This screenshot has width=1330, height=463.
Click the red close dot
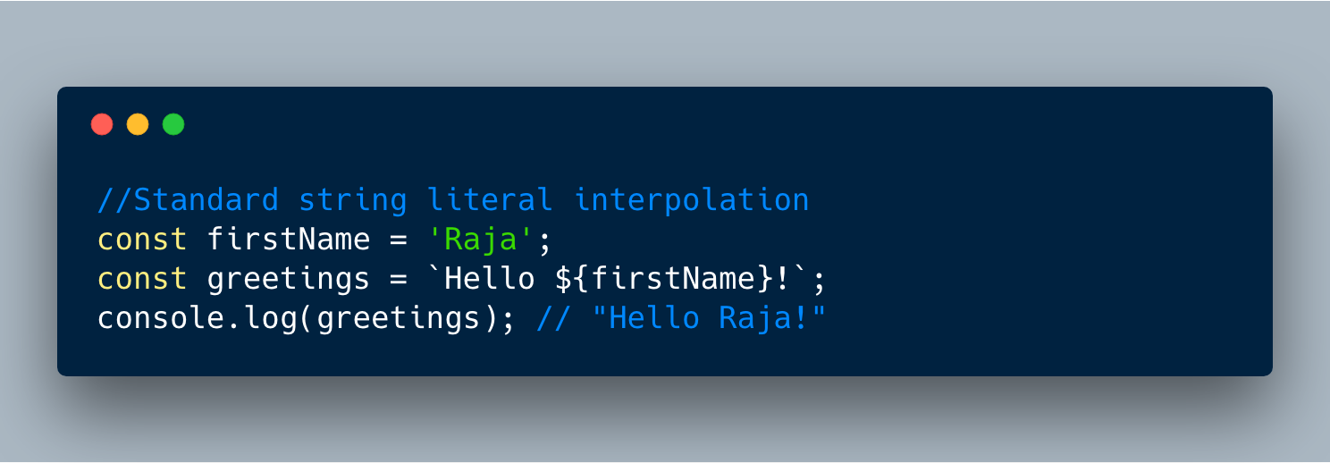click(x=103, y=124)
